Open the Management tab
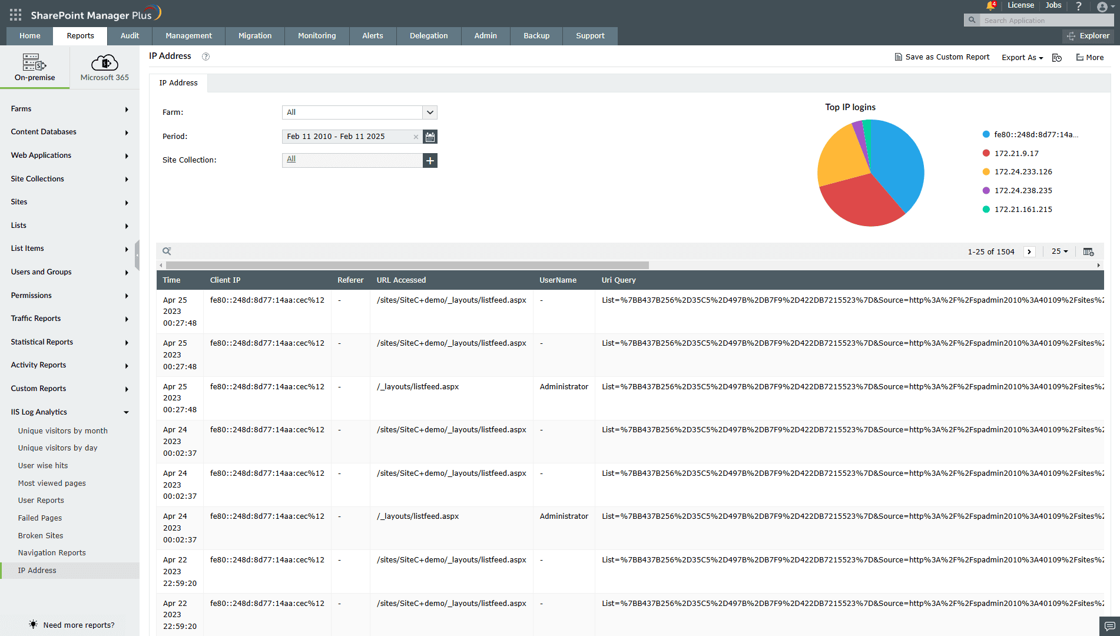This screenshot has width=1120, height=636. pyautogui.click(x=188, y=36)
